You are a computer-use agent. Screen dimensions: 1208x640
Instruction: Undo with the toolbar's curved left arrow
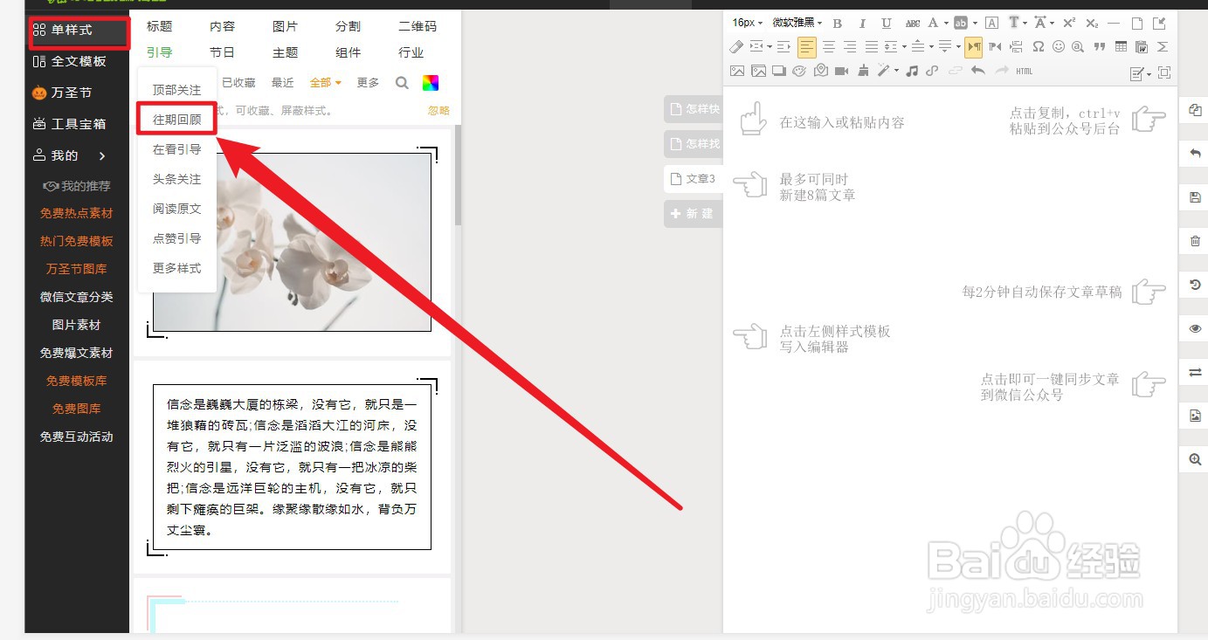(978, 71)
